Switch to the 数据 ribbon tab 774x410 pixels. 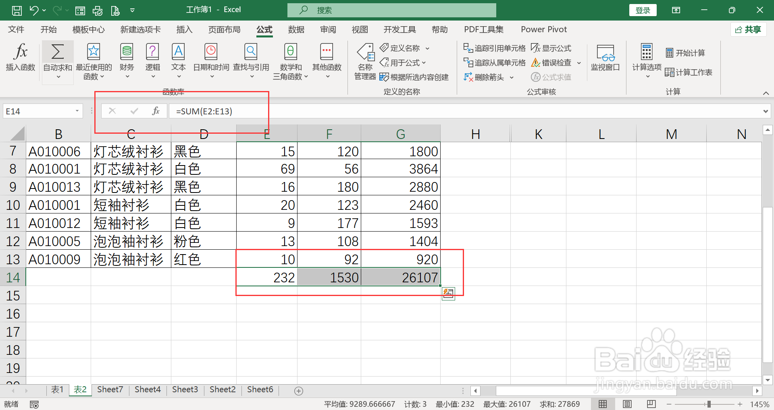pyautogui.click(x=296, y=29)
